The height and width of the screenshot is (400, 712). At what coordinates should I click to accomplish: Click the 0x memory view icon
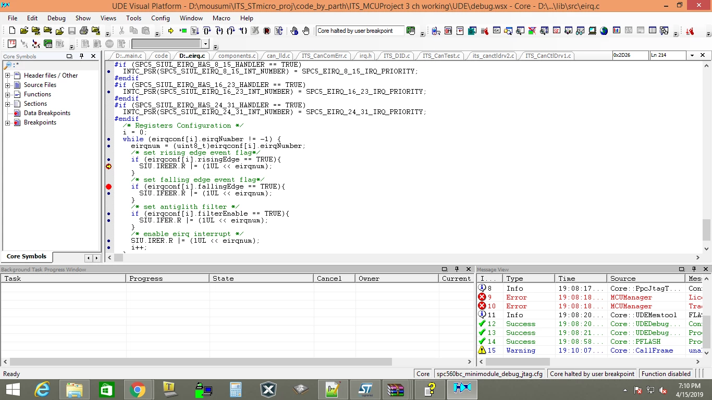tap(496, 31)
